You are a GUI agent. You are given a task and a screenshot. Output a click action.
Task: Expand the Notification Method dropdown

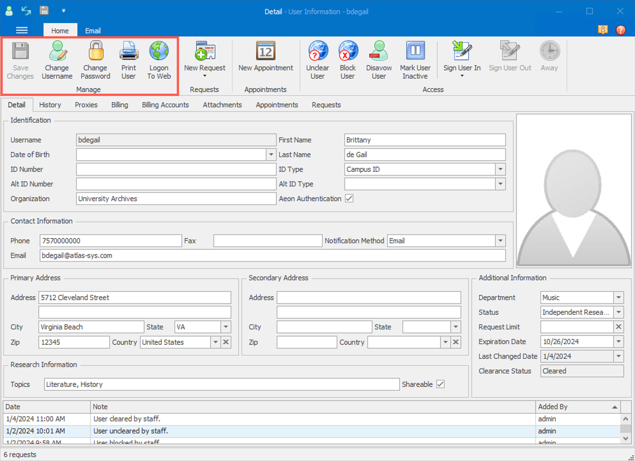501,241
